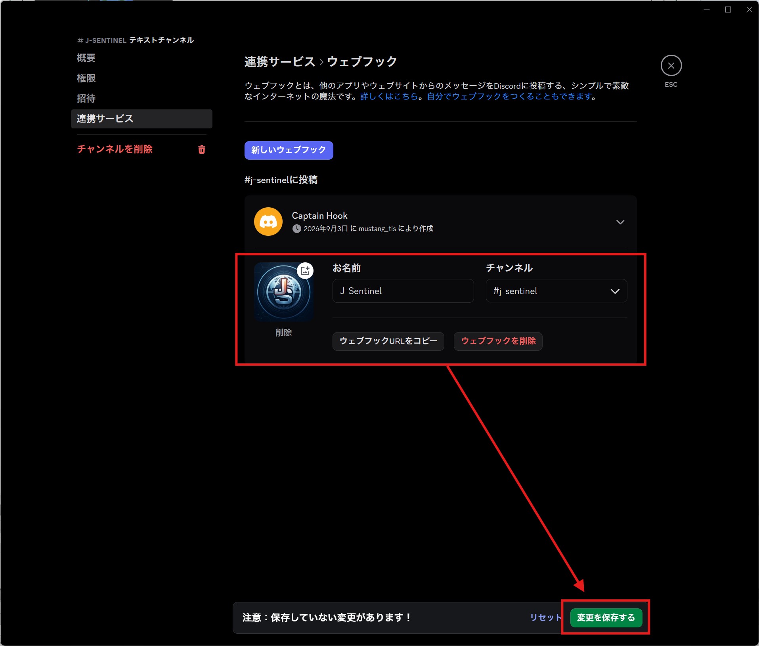The image size is (759, 646).
Task: Click the upload image icon on webhook avatar
Action: 305,271
